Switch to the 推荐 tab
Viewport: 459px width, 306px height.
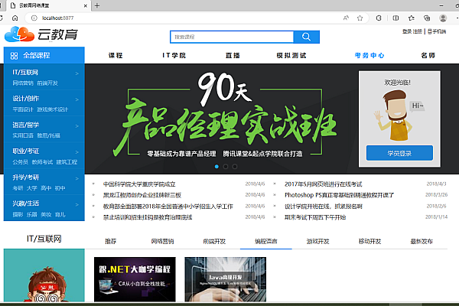(x=111, y=241)
